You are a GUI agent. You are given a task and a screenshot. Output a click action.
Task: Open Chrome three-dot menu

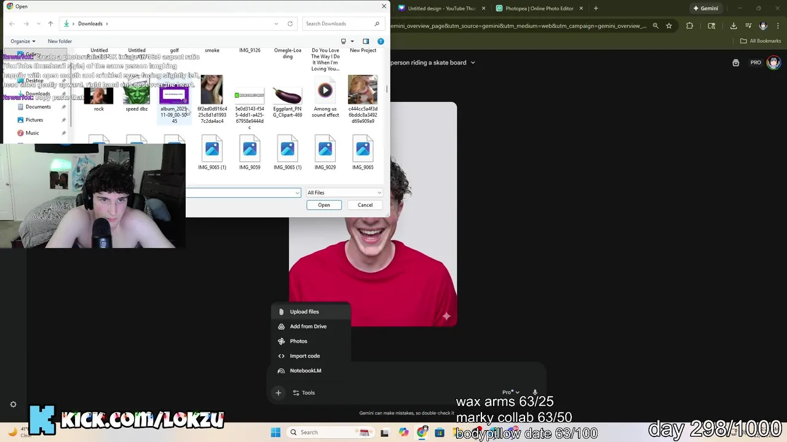[x=777, y=26]
